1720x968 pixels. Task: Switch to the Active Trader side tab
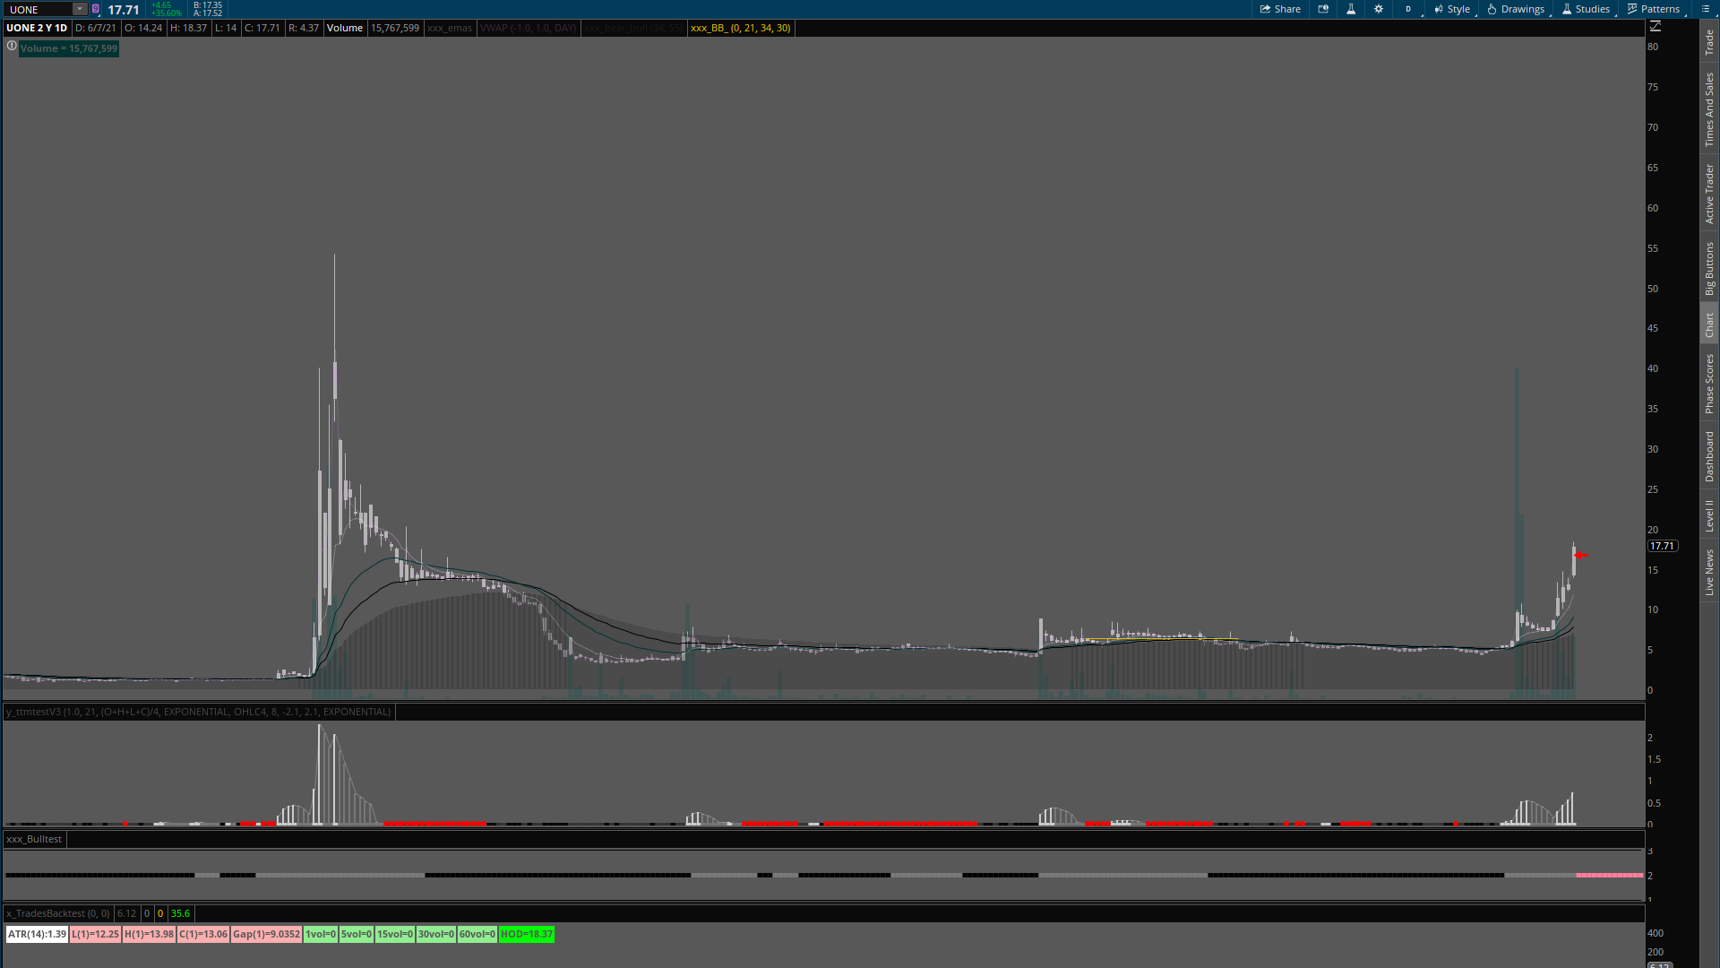[1709, 194]
